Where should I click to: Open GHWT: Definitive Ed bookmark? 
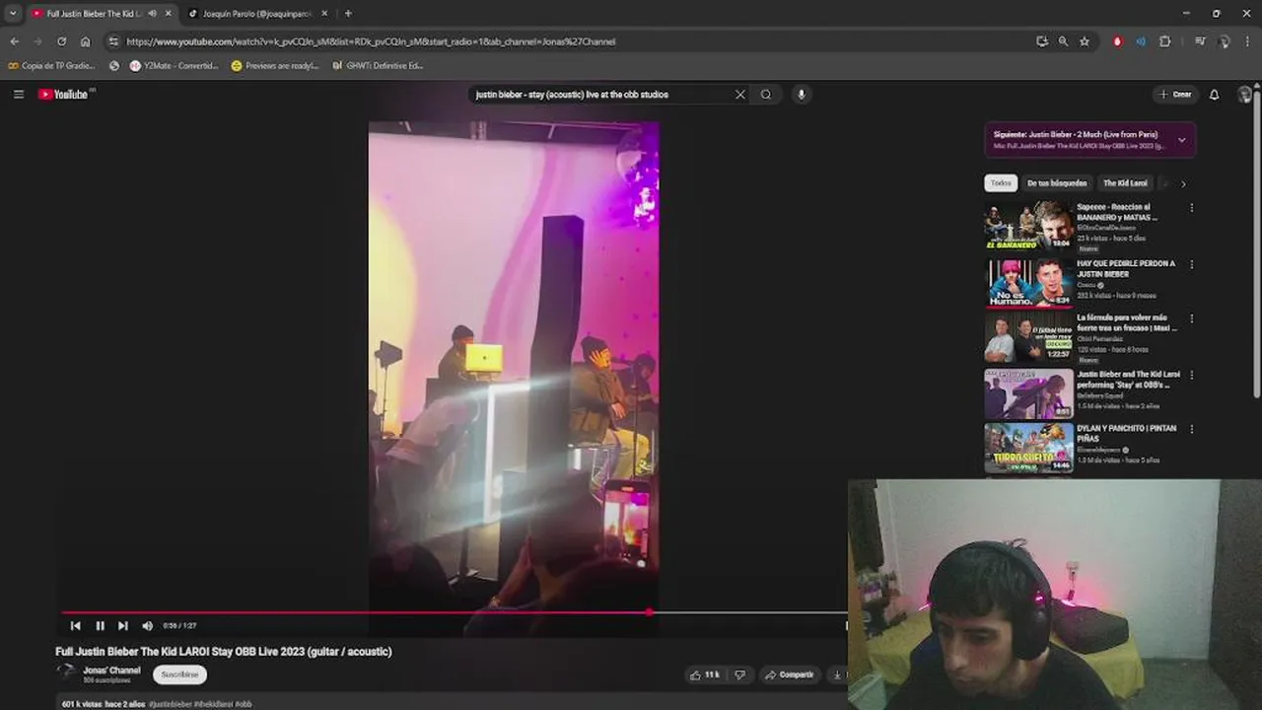(379, 66)
